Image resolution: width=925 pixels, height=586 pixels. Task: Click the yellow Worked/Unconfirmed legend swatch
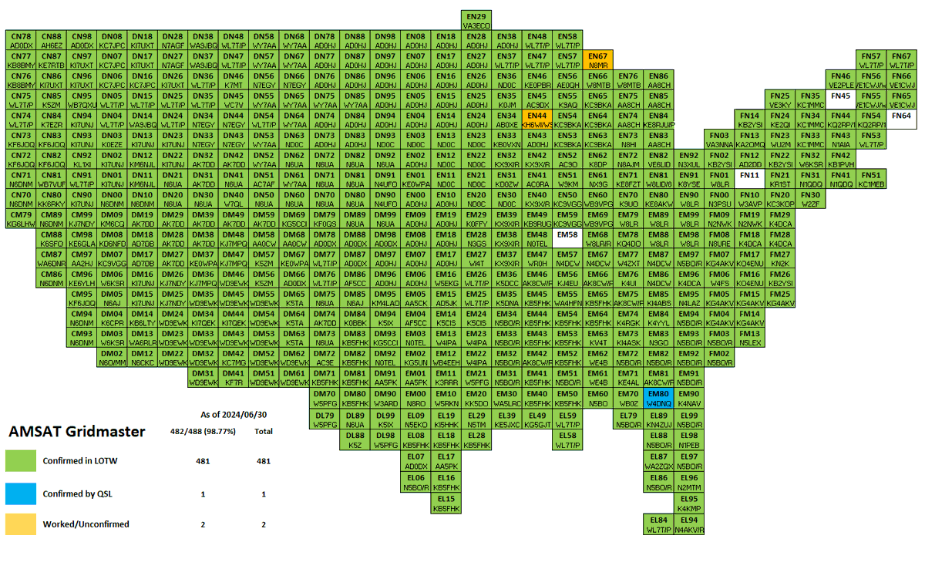[21, 524]
